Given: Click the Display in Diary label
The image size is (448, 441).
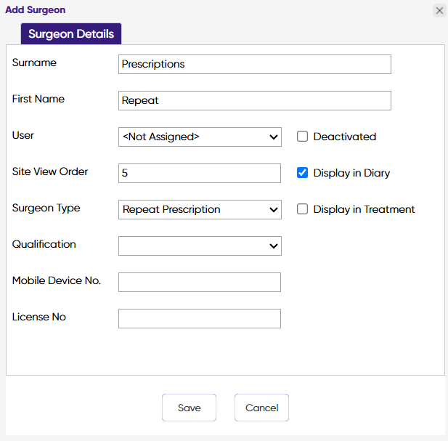Looking at the screenshot, I should coord(351,173).
